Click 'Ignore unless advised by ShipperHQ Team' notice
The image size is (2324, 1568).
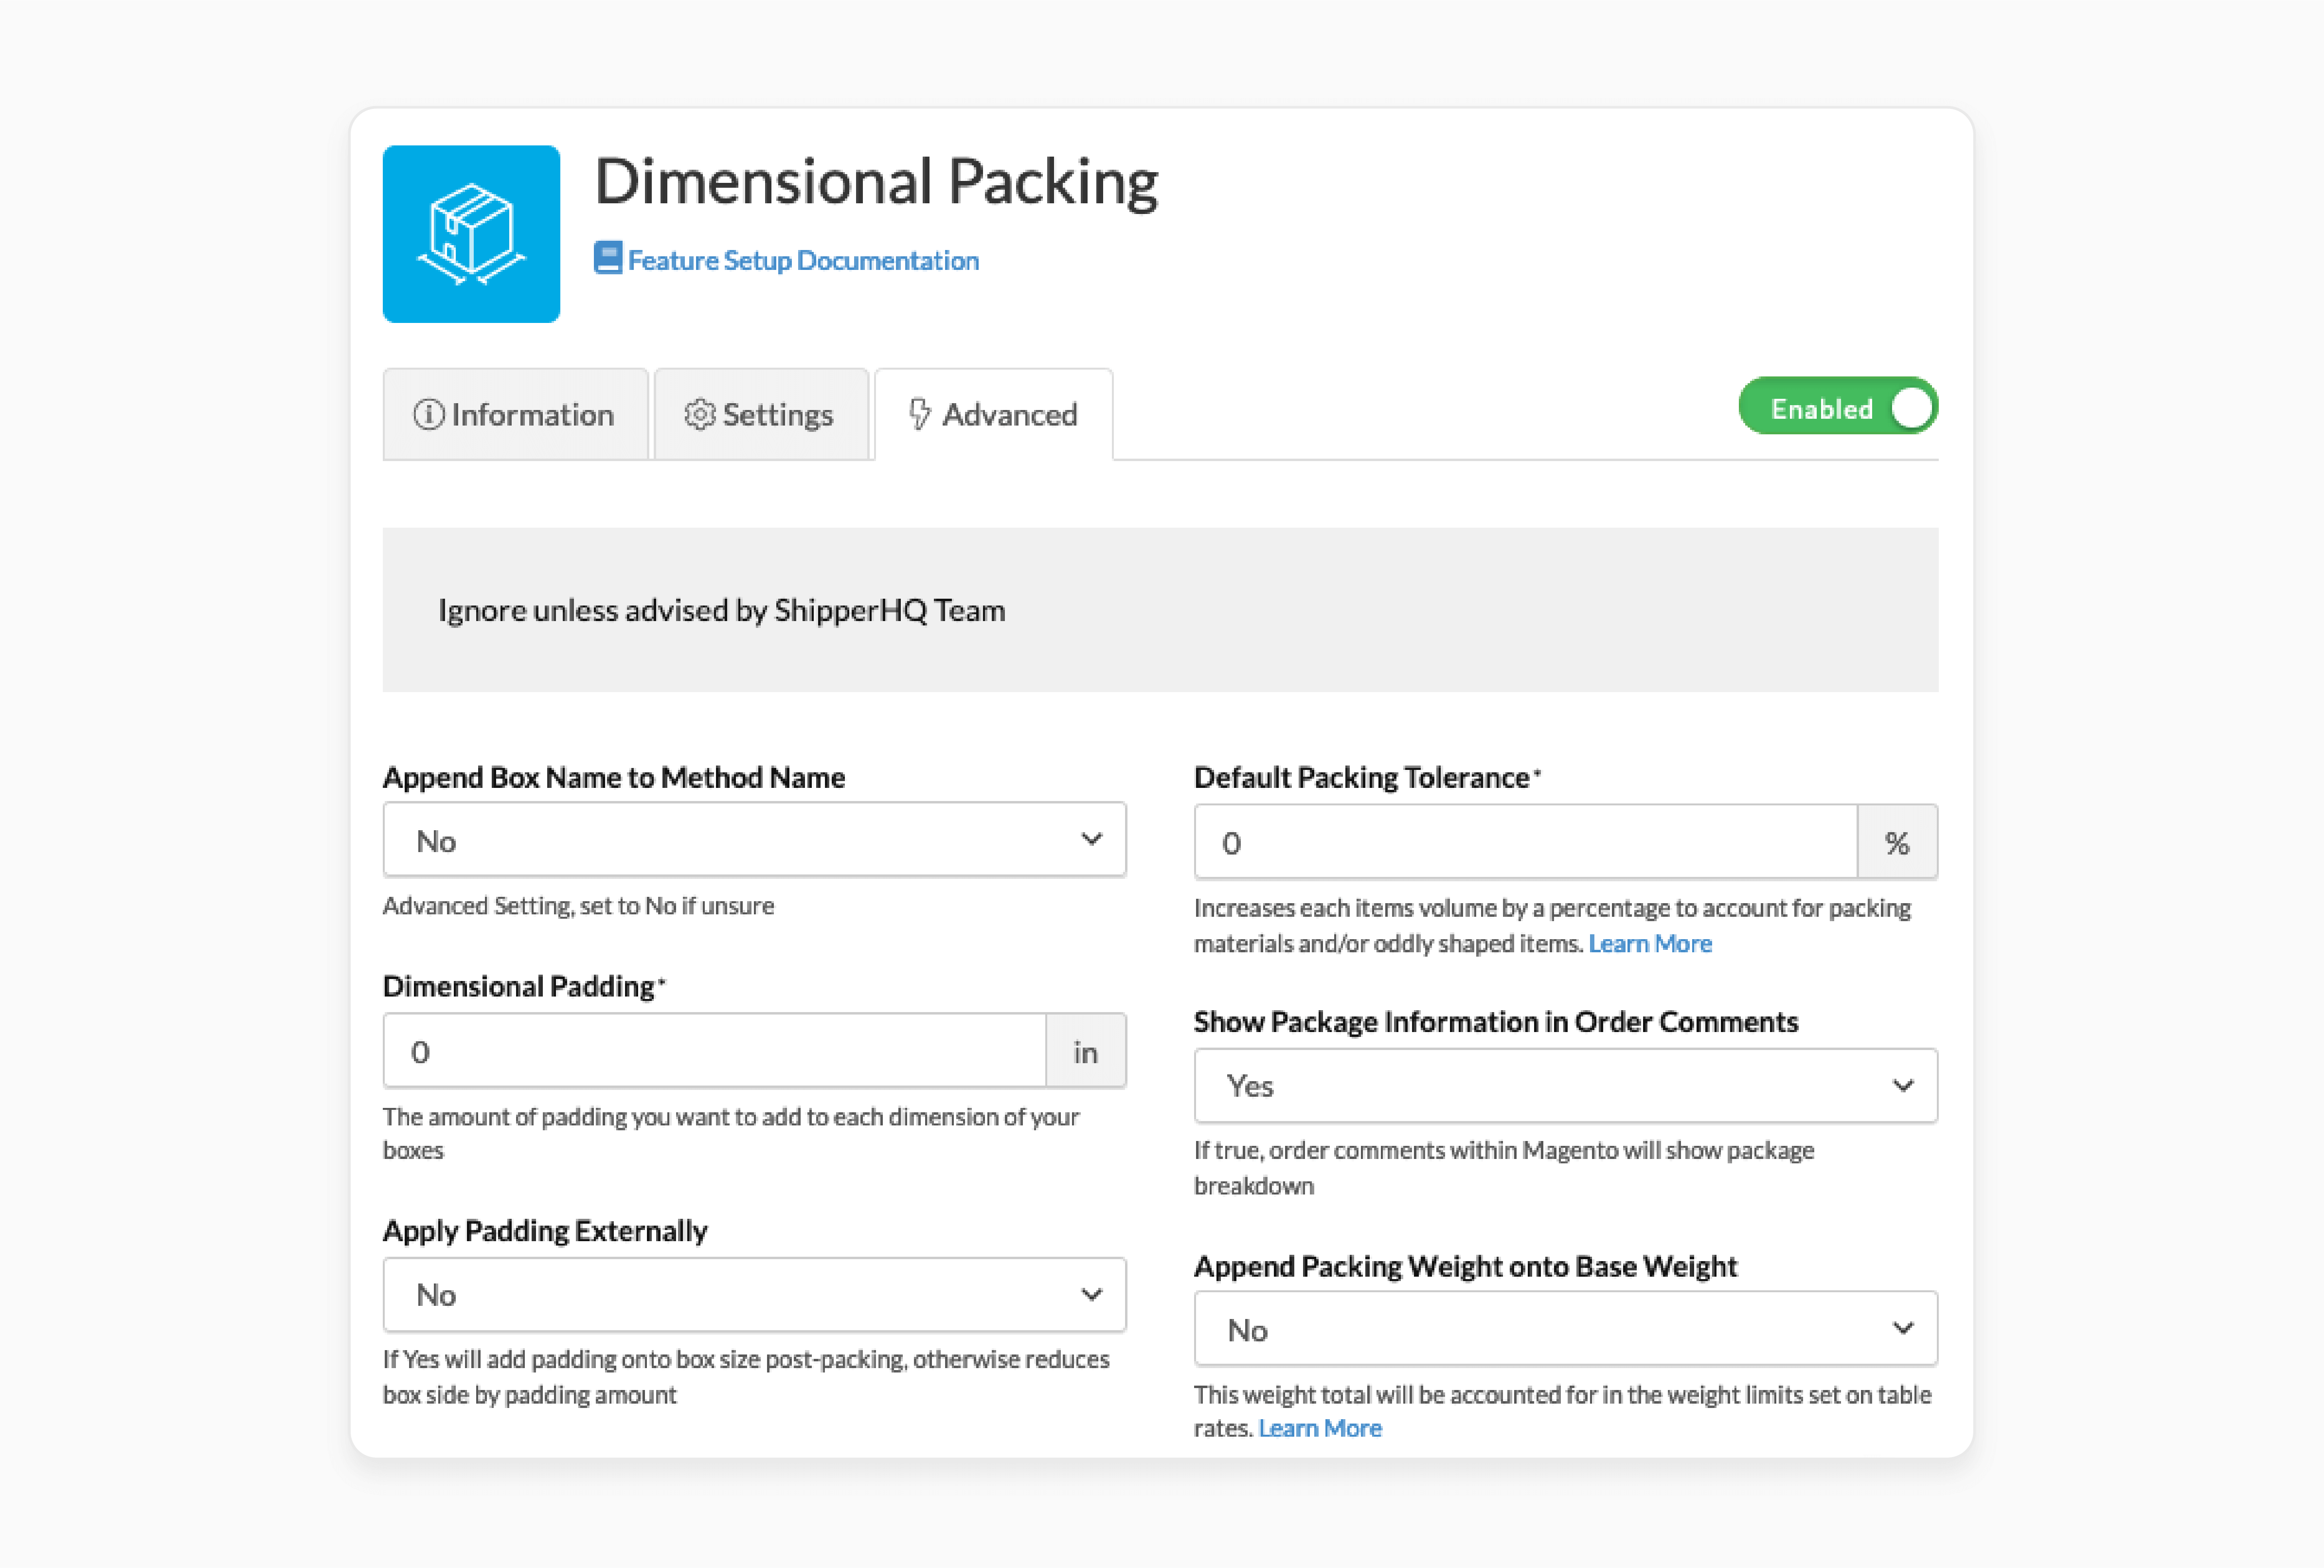1160,610
